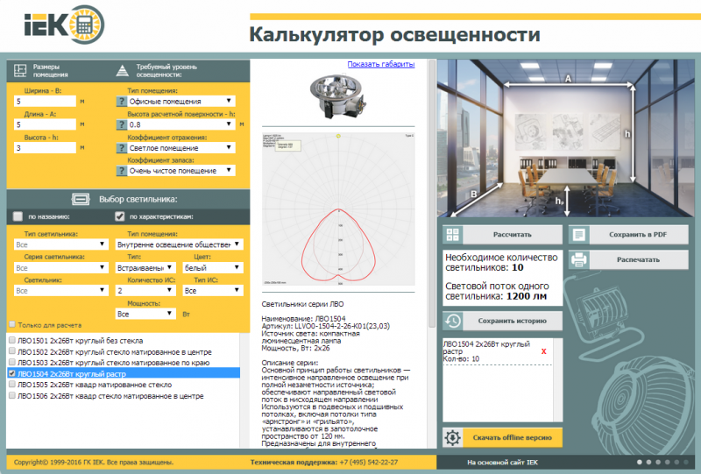Click the room dimensions icon
This screenshot has width=701, height=474.
pyautogui.click(x=20, y=71)
